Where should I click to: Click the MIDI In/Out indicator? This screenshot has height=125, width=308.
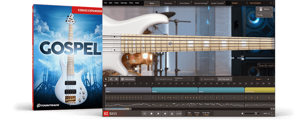[x=268, y=113]
